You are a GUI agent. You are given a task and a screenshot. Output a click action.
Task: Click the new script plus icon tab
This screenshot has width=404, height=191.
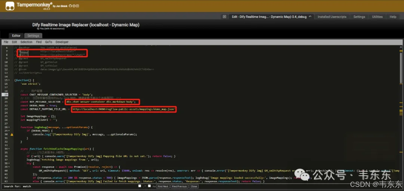tap(224, 17)
